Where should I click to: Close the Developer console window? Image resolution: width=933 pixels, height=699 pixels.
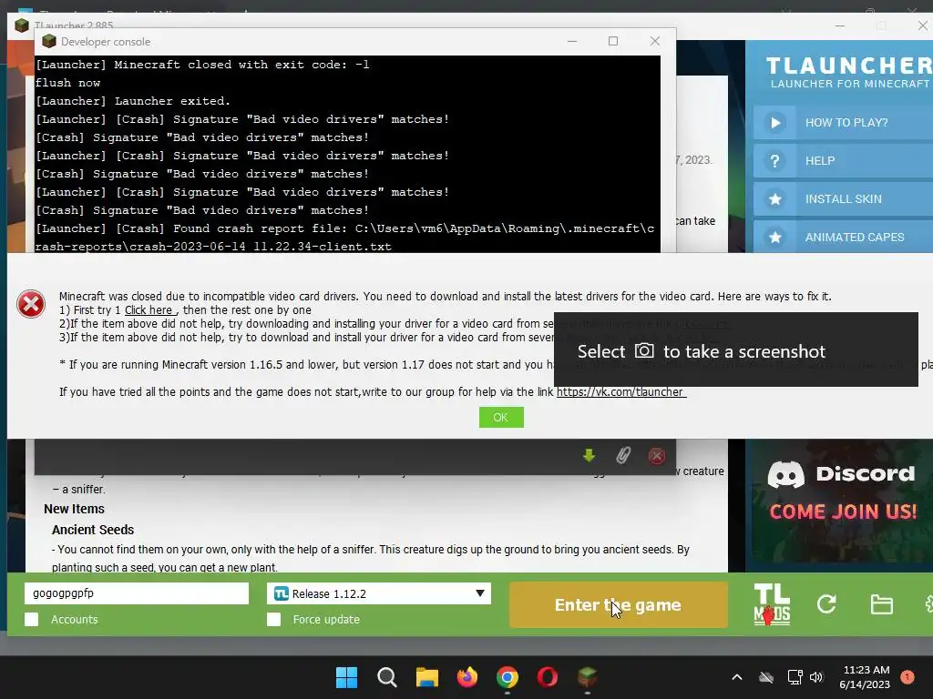(654, 41)
